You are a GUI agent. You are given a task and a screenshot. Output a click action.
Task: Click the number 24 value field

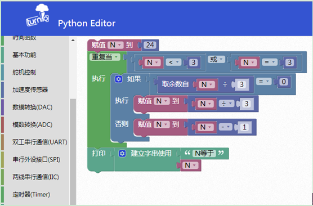(x=150, y=45)
